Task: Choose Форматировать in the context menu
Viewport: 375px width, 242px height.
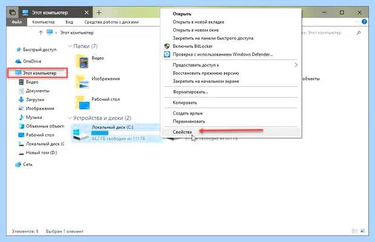Action: (231, 92)
